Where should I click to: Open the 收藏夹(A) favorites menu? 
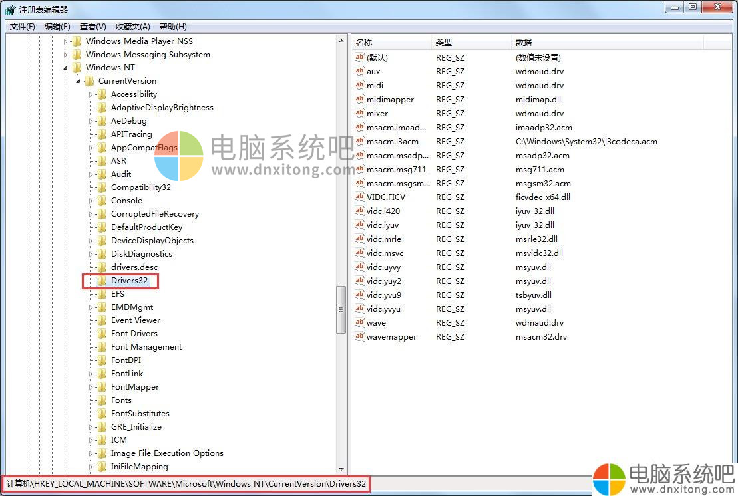point(132,27)
